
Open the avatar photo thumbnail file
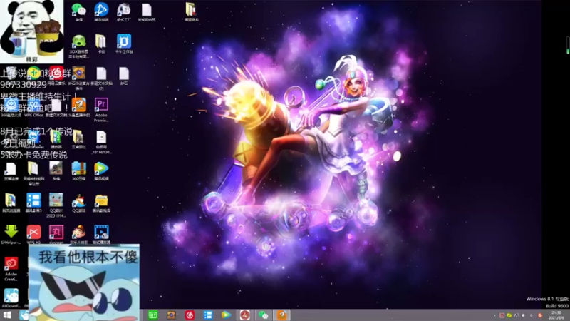click(x=56, y=171)
